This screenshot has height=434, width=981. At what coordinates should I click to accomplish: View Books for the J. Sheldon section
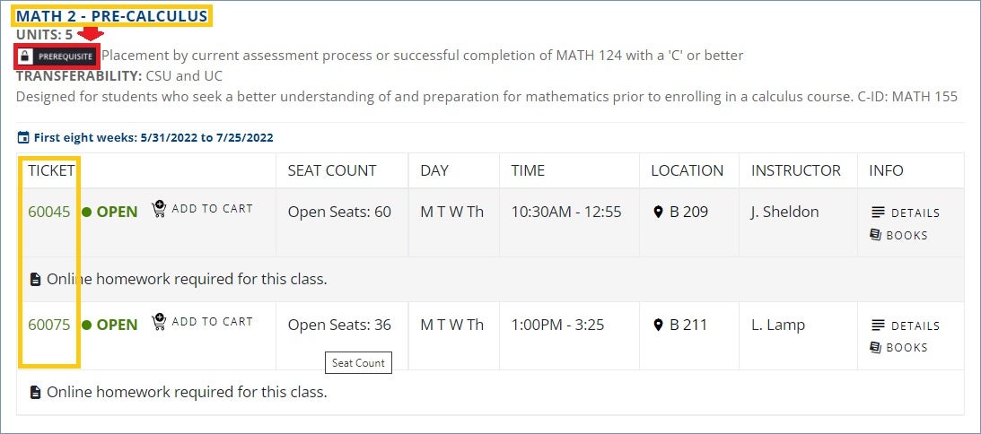coord(907,236)
